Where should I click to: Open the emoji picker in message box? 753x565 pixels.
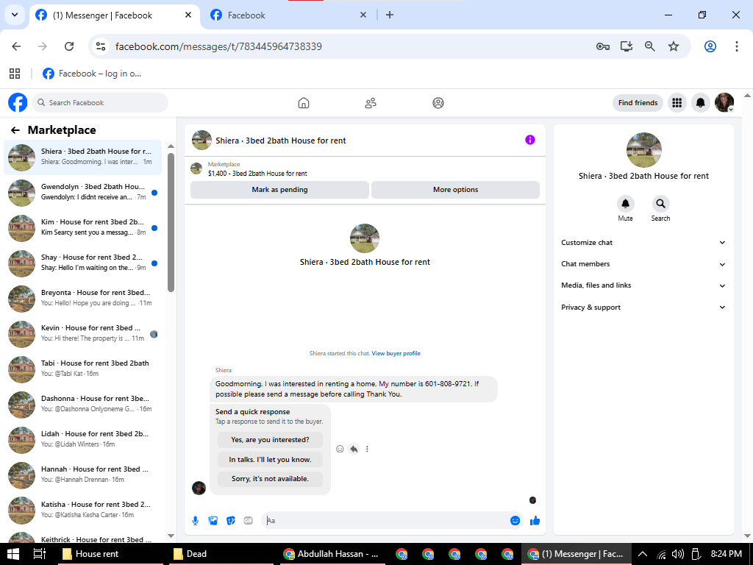coord(515,521)
